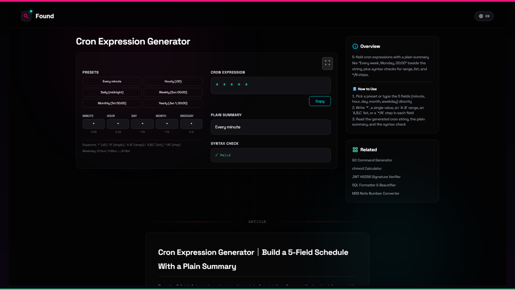This screenshot has width=515, height=290.
Task: Click the Supports syntax help line
Action: pyautogui.click(x=131, y=145)
